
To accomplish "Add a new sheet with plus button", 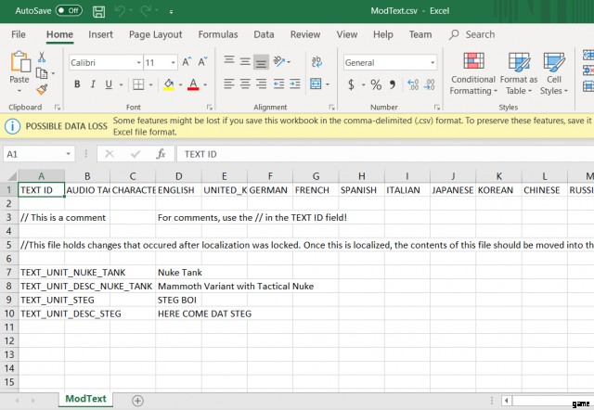I will 138,400.
